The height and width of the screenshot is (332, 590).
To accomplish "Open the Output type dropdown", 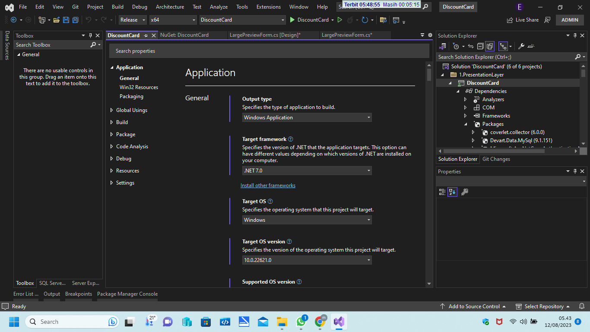I will click(307, 117).
